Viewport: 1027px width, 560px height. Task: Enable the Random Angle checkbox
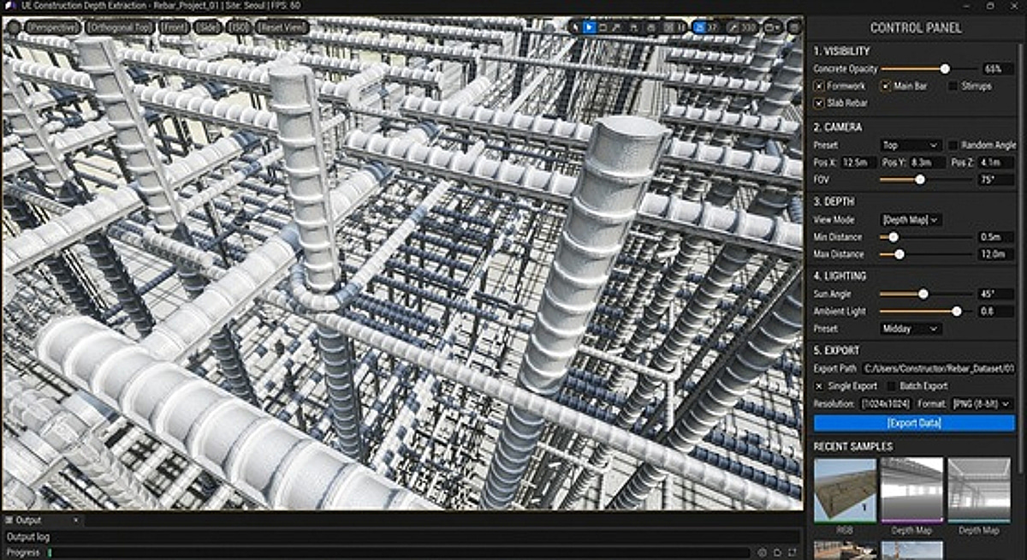(x=953, y=145)
